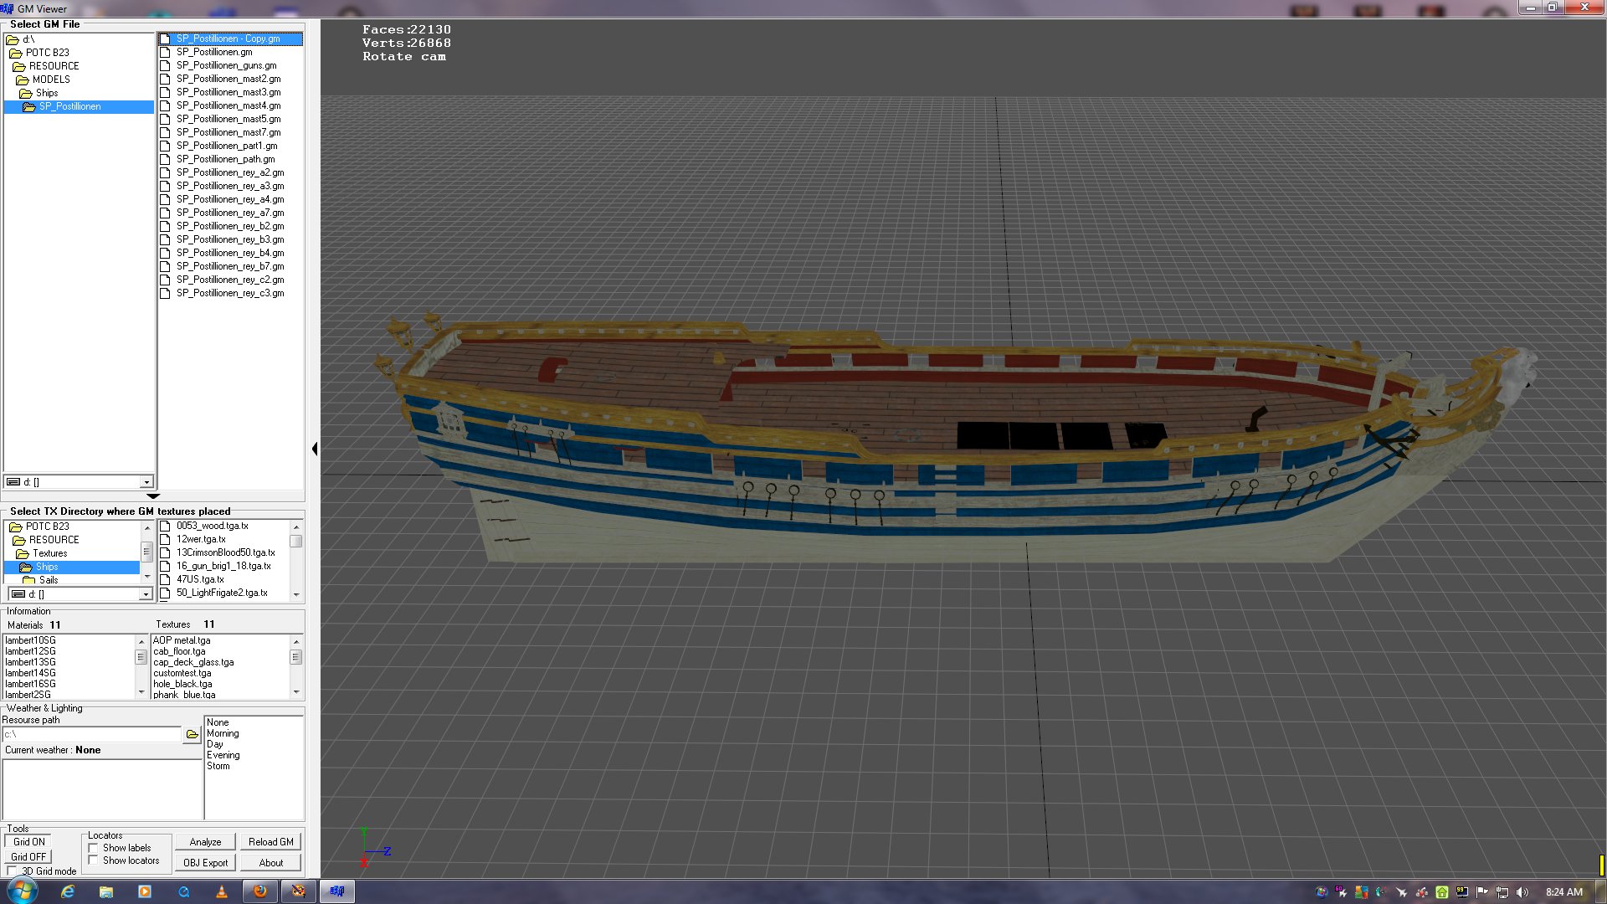
Task: Select 16_gun_brig1_18.tga.tx texture file
Action: click(x=223, y=566)
